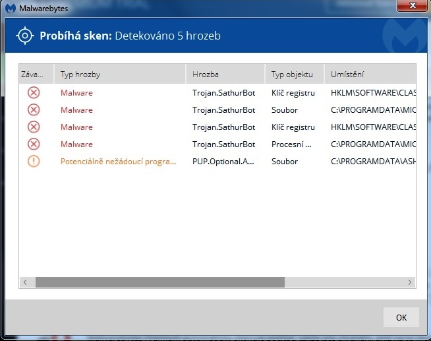
Task: Click the scan target crosshair icon
Action: [x=25, y=36]
